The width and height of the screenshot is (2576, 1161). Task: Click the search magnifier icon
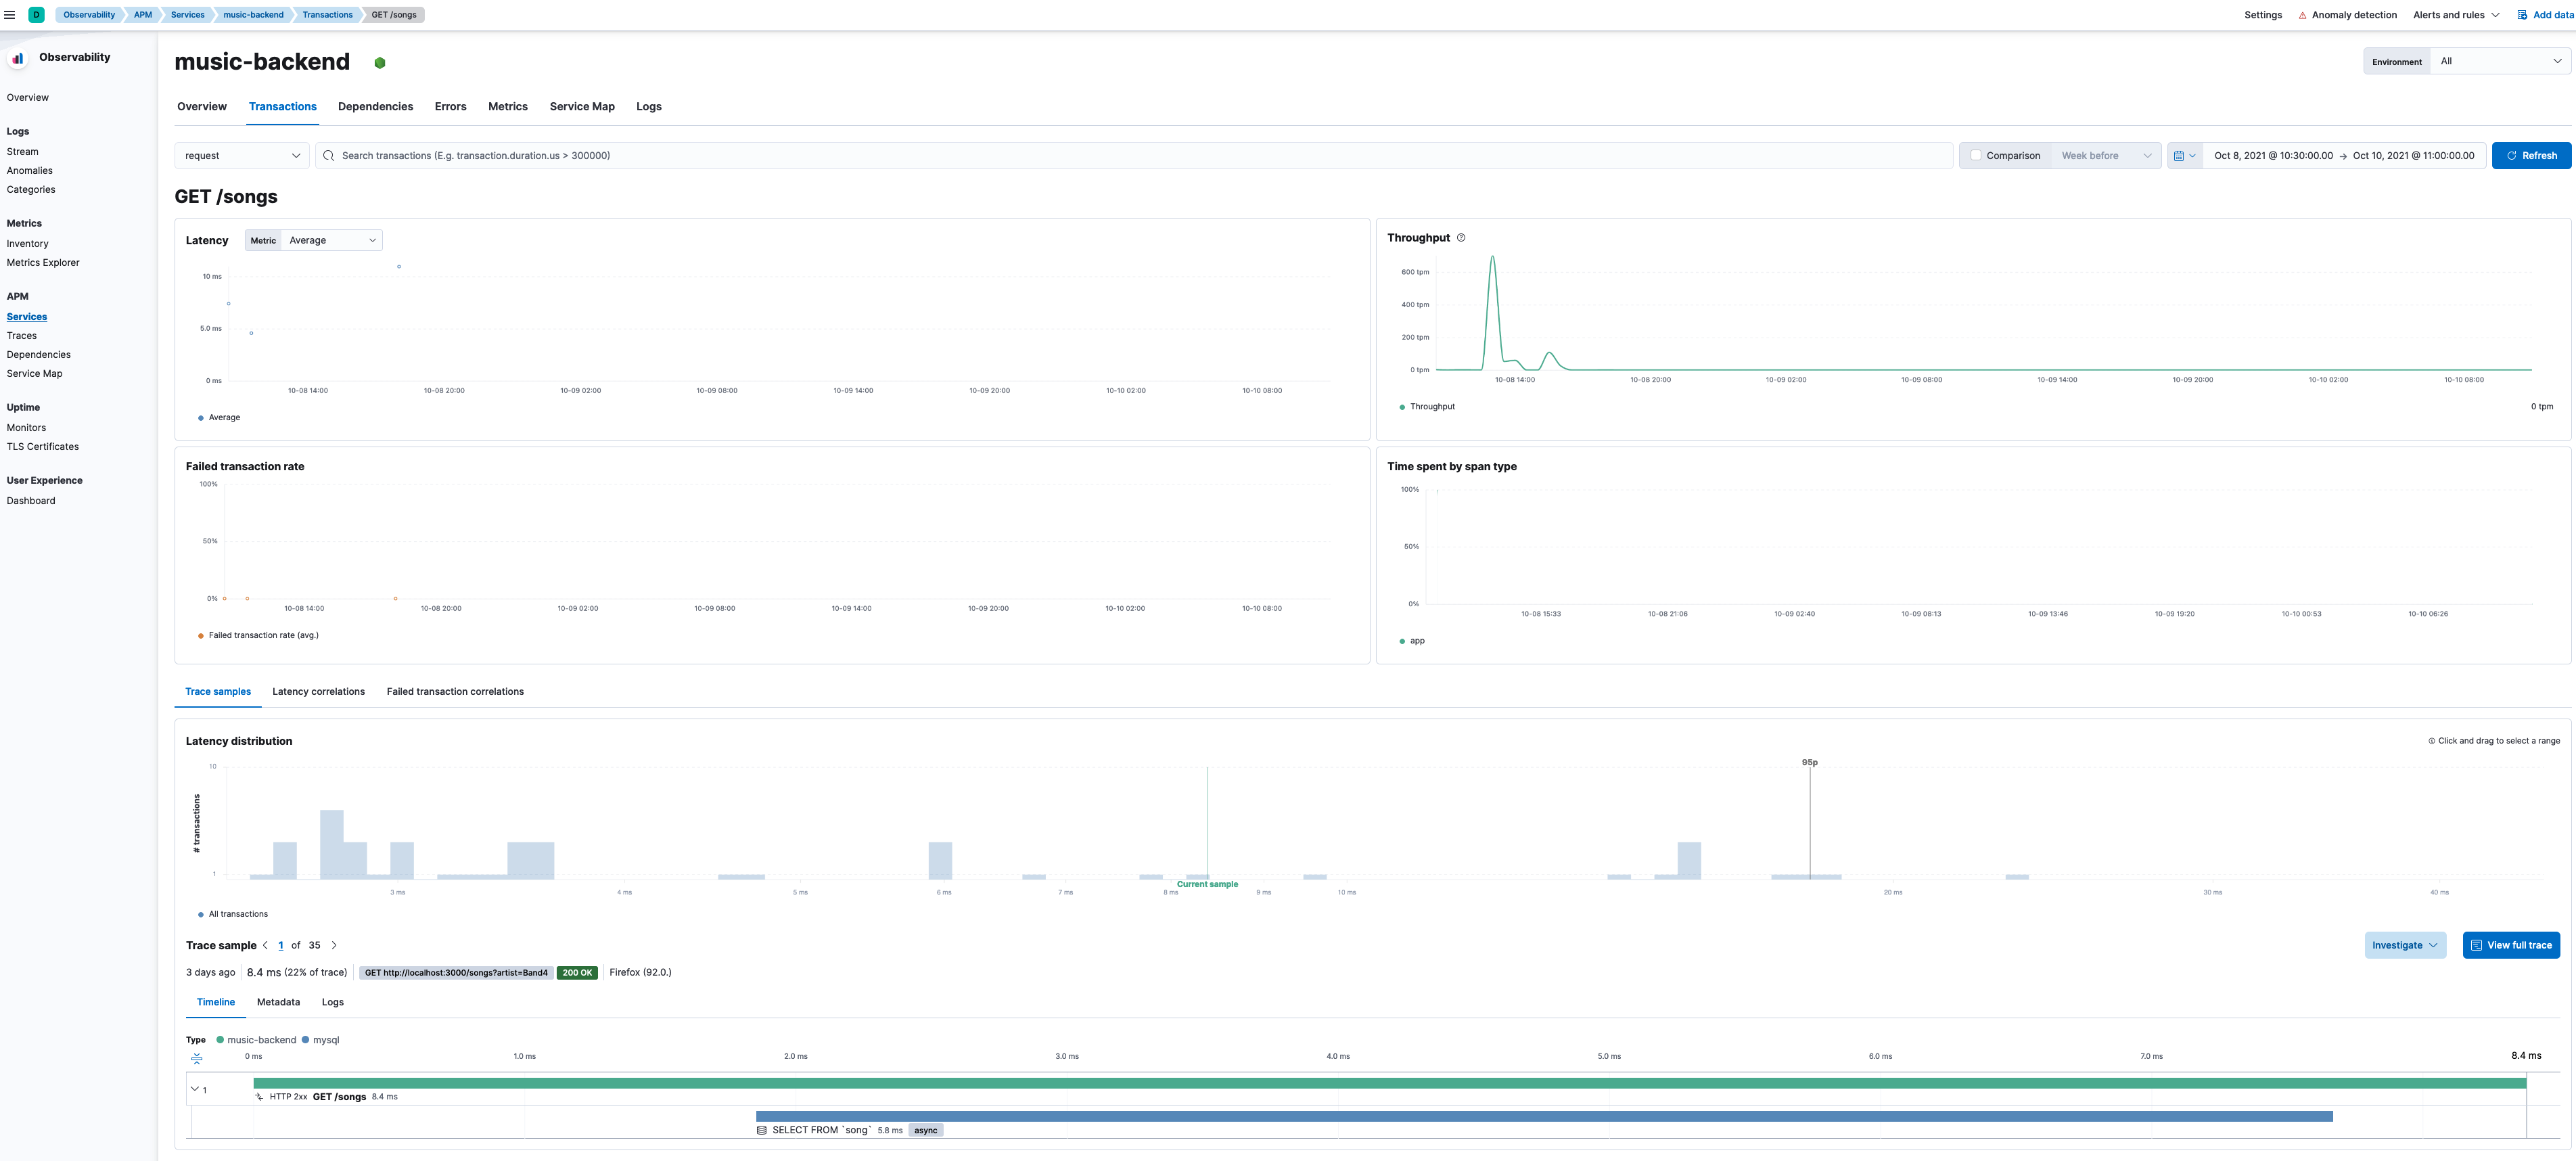(329, 156)
